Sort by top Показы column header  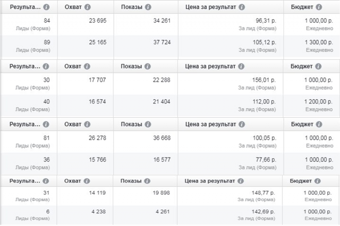click(x=132, y=7)
